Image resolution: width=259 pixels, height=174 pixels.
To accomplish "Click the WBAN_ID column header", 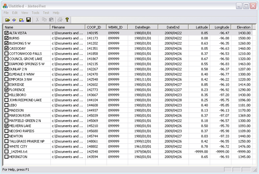I will pyautogui.click(x=117, y=27).
